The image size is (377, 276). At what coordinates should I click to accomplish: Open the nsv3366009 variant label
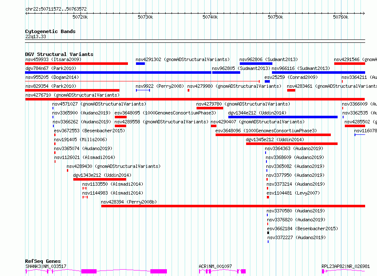(x=359, y=104)
